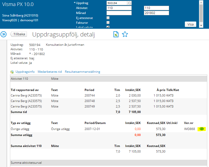Viewport: 209px width, 167px height.
Task: Go back using the Tillbaka button
Action: point(19,34)
